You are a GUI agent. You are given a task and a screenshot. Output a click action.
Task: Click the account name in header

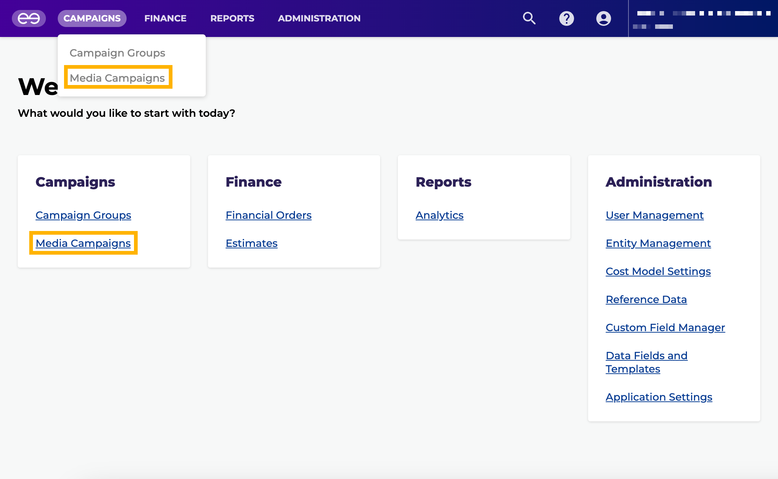point(703,14)
